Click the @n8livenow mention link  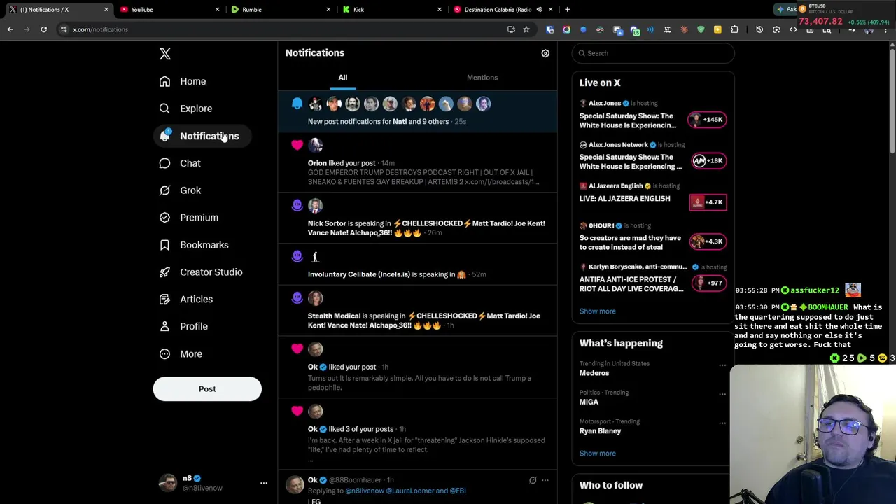pos(364,491)
